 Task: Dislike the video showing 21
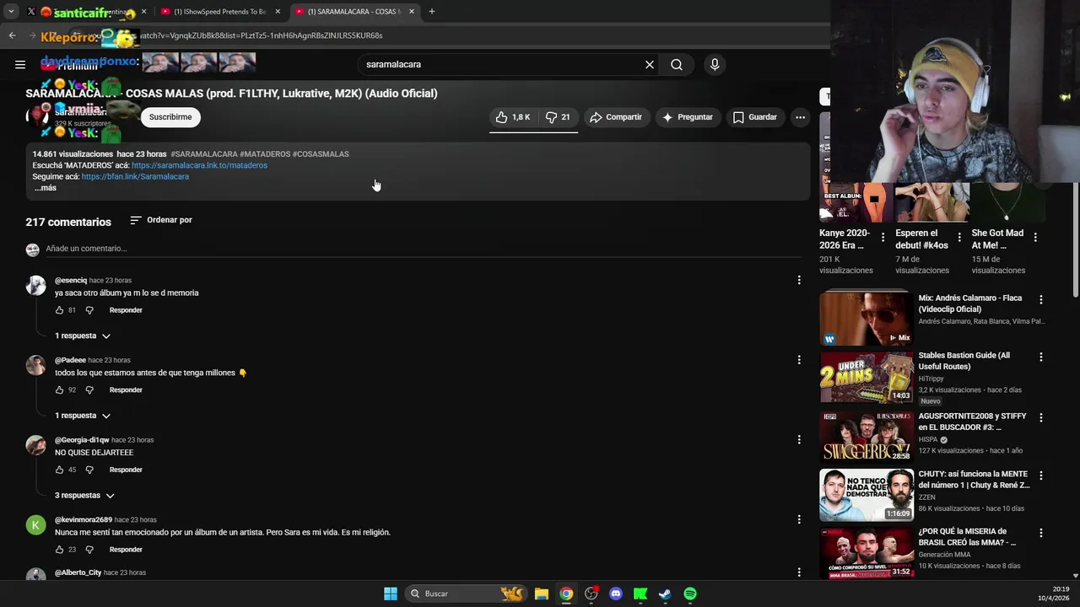click(558, 117)
